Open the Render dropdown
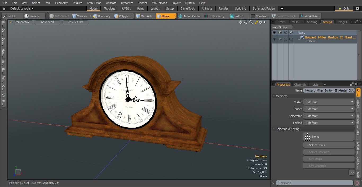362x187 pixels. [330, 109]
